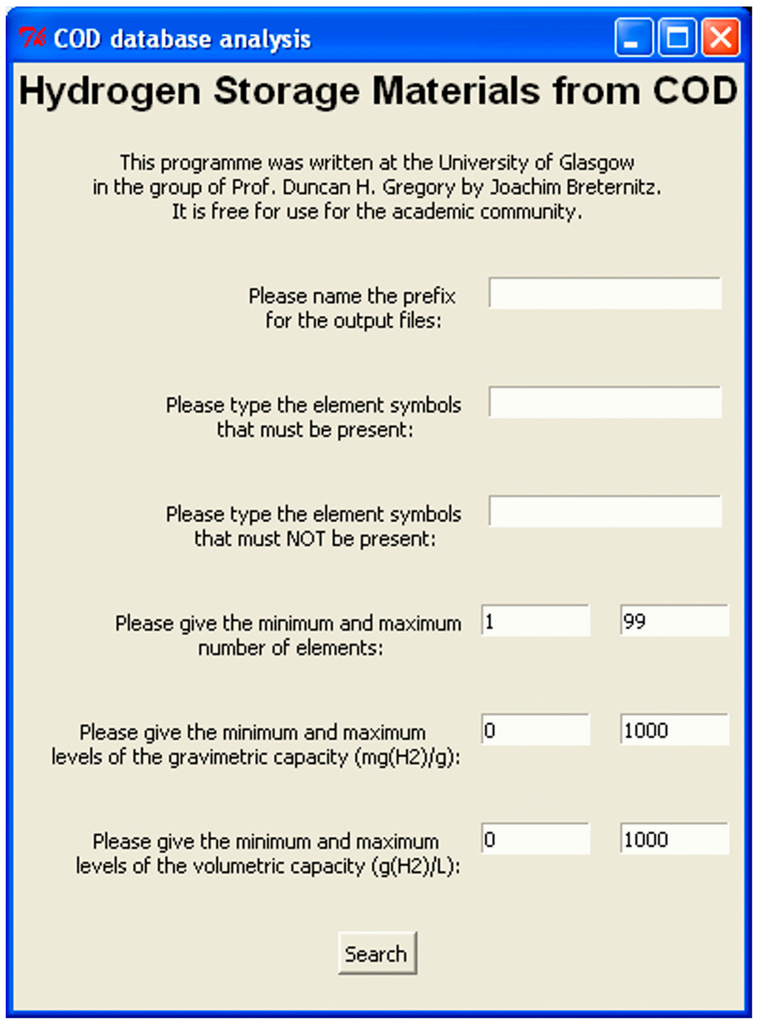Click the gravimetric capacity (mg(H2)/g) label
This screenshot has height=1024, width=757.
click(255, 745)
